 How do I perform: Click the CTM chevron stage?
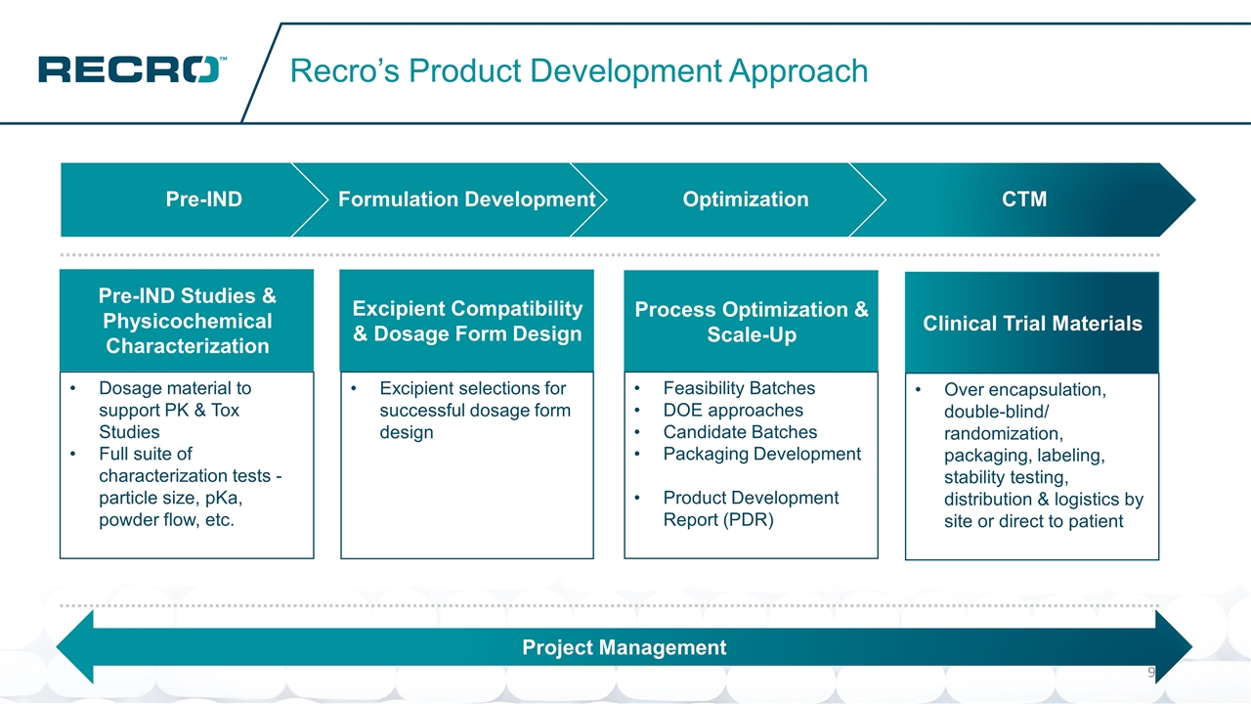(1023, 199)
